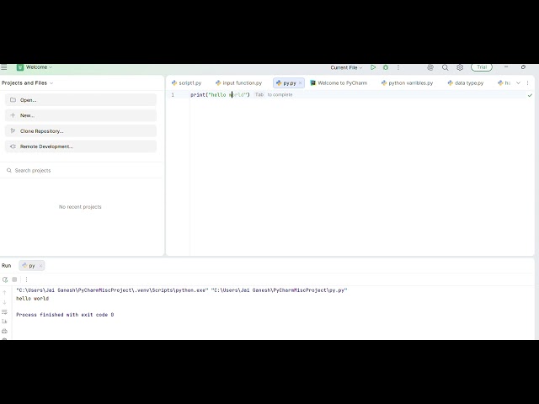Screen dimensions: 539x404
Task: Click the Trial license button
Action: [482, 67]
